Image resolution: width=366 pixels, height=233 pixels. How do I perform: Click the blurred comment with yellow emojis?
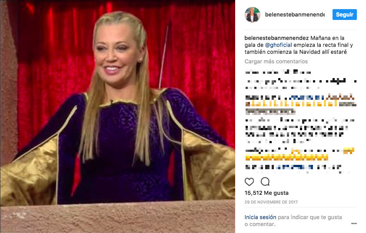click(299, 154)
